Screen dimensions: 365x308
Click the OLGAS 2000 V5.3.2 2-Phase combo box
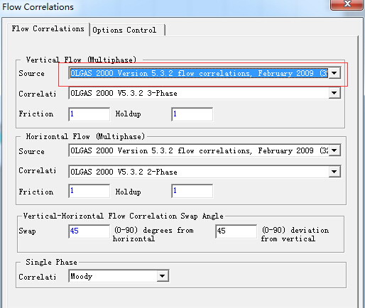pos(205,172)
